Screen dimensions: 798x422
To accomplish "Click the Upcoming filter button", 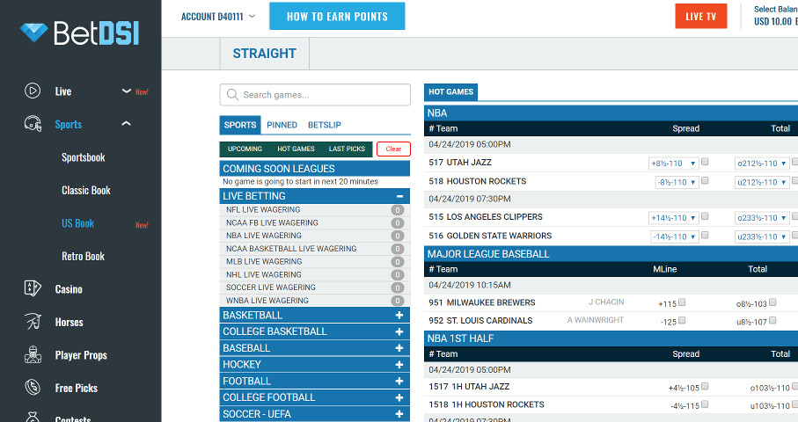I will click(245, 149).
